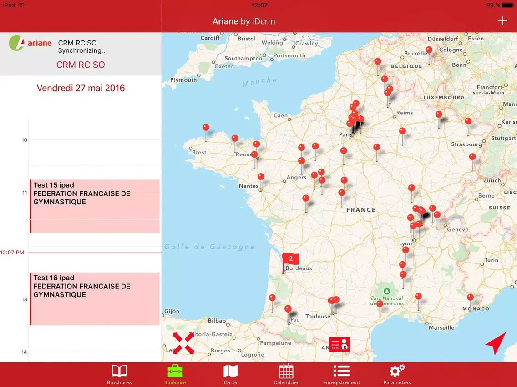
Task: Click the Turin label on the map
Action: 491,260
